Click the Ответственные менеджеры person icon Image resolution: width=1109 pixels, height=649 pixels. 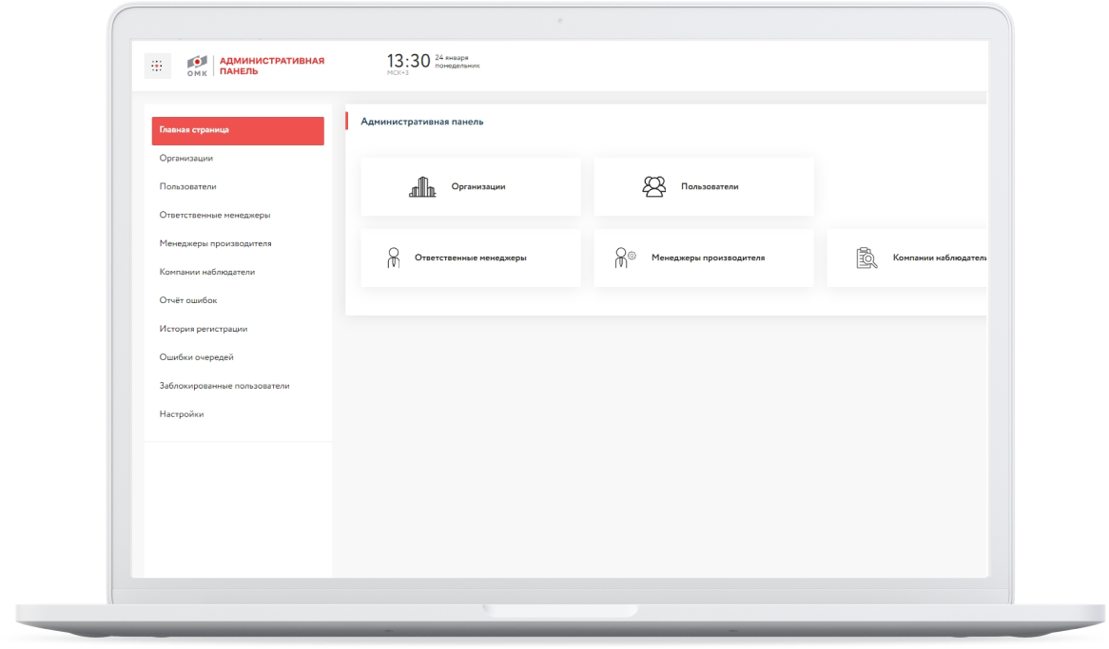coord(394,258)
